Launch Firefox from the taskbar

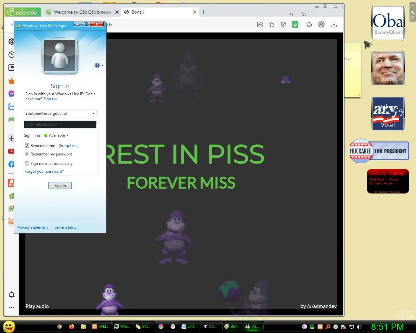71,326
